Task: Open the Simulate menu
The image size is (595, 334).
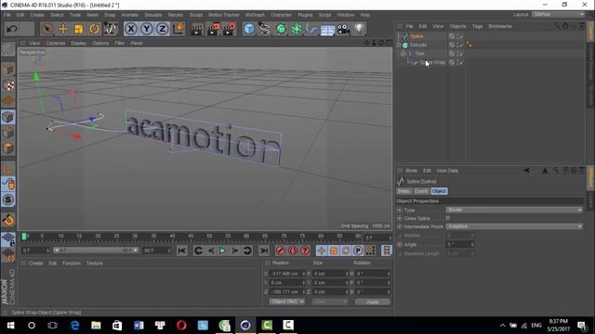Action: 152,15
